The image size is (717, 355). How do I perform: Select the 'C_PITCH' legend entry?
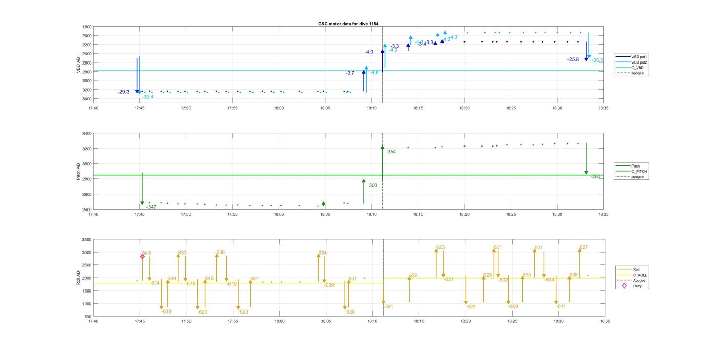tap(639, 171)
